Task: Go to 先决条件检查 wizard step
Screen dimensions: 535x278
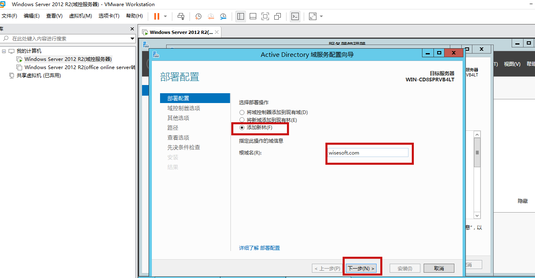Action: click(x=183, y=147)
